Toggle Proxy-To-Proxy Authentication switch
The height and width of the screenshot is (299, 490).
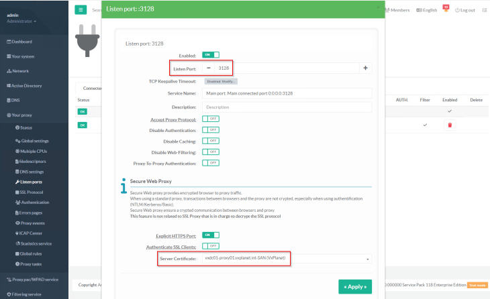tap(211, 162)
